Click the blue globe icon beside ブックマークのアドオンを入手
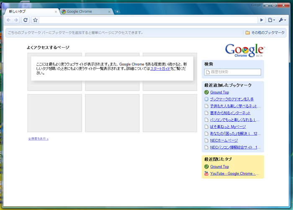Image resolution: width=293 pixels, height=210 pixels. click(206, 99)
